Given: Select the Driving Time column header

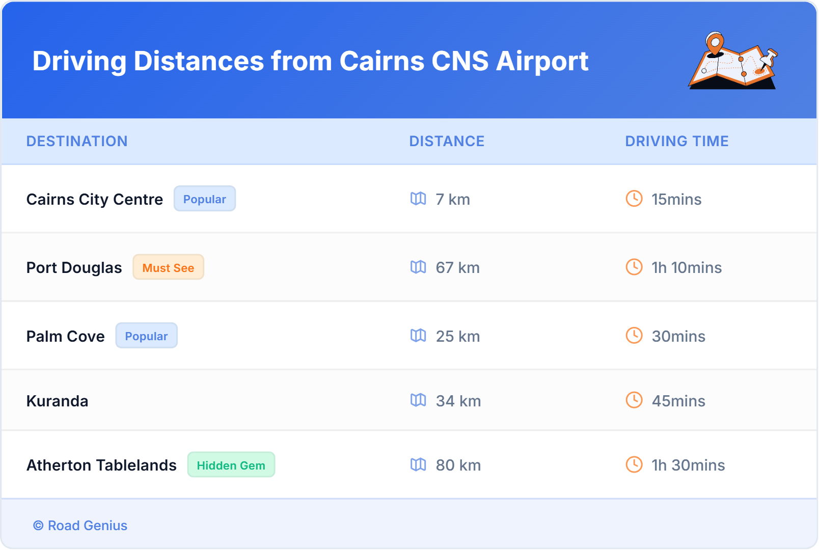Looking at the screenshot, I should pos(676,141).
